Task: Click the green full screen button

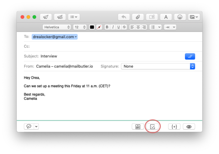Action: (34, 17)
